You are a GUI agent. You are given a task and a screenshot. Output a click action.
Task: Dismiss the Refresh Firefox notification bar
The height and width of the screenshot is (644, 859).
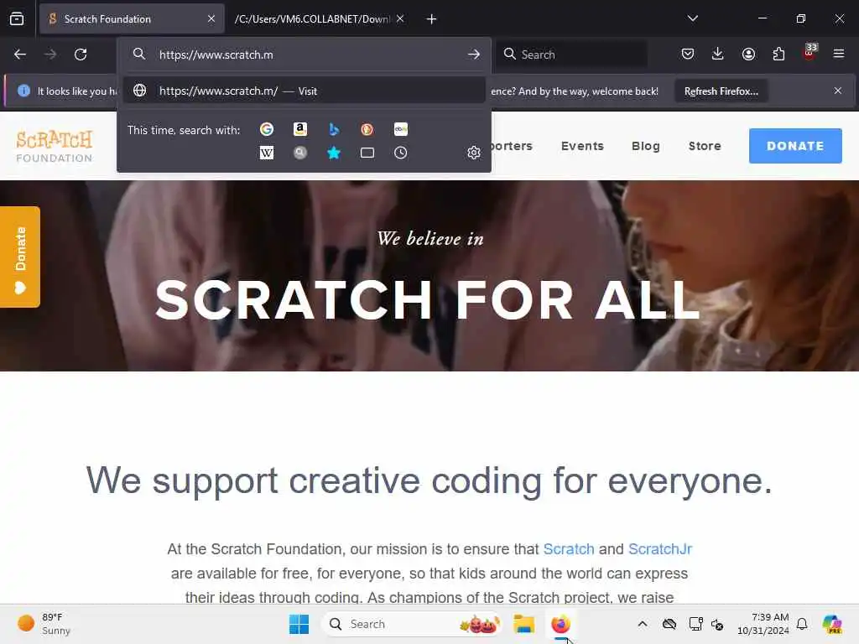[838, 91]
